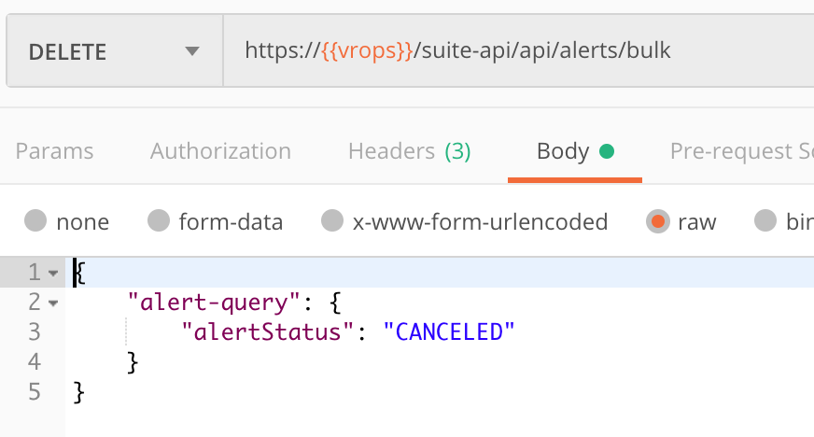Click the request URL input field
Viewport: 814px width, 437px height.
[519, 50]
